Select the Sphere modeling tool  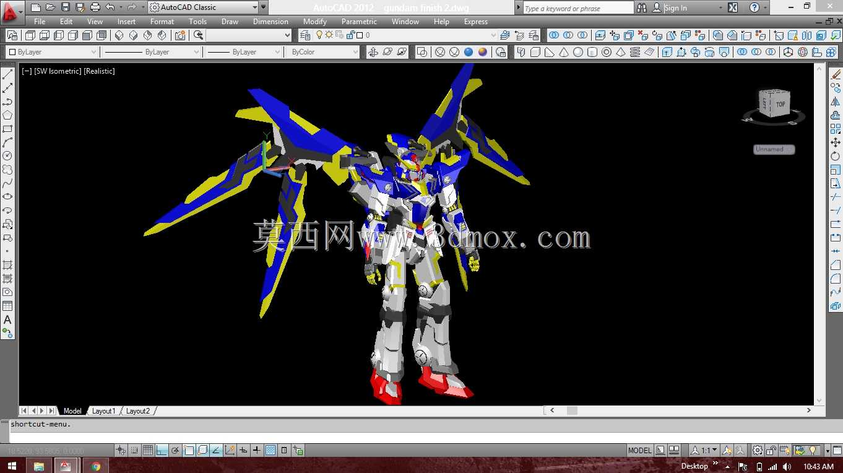pyautogui.click(x=578, y=52)
